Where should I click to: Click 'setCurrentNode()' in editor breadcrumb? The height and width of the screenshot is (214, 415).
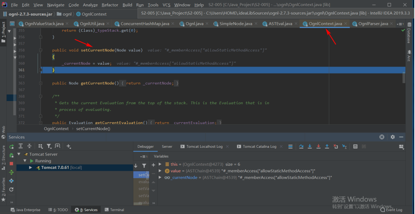coord(93,129)
